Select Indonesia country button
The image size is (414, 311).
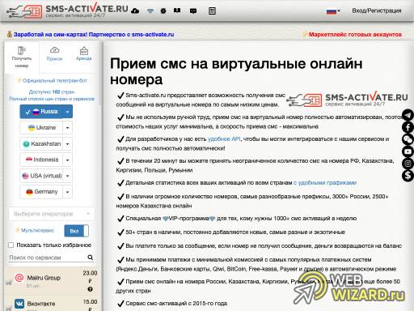41,160
